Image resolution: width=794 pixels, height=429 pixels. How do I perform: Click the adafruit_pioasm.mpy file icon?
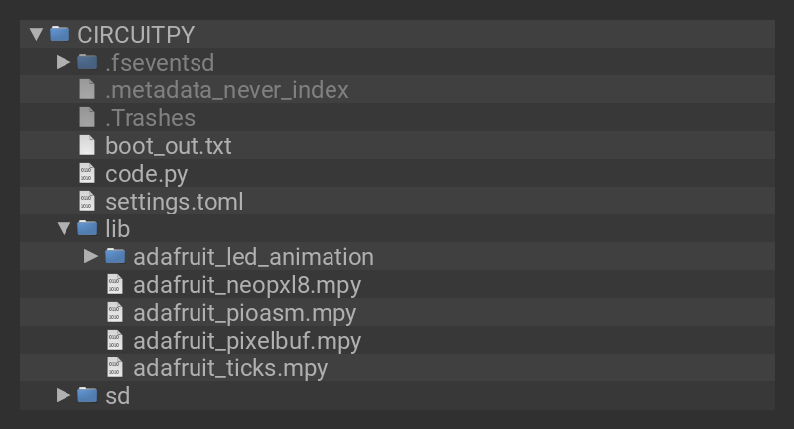coord(115,312)
